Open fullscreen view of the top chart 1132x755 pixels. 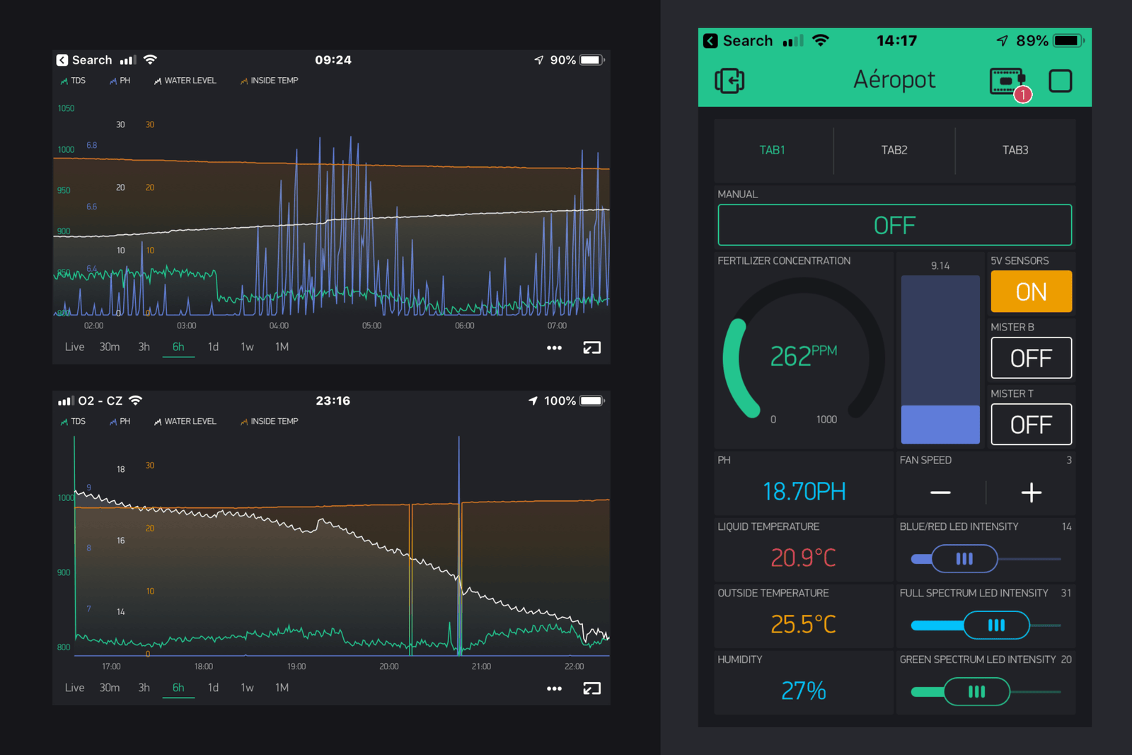592,347
